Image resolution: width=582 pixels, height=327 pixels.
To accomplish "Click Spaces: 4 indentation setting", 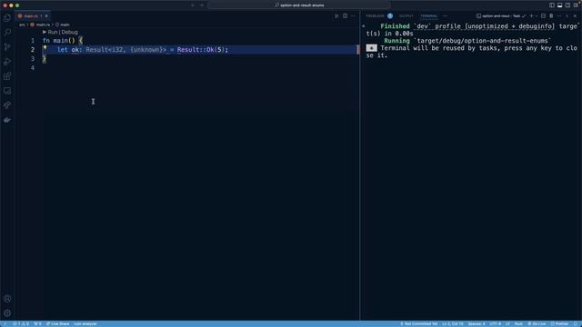I will click(x=477, y=323).
